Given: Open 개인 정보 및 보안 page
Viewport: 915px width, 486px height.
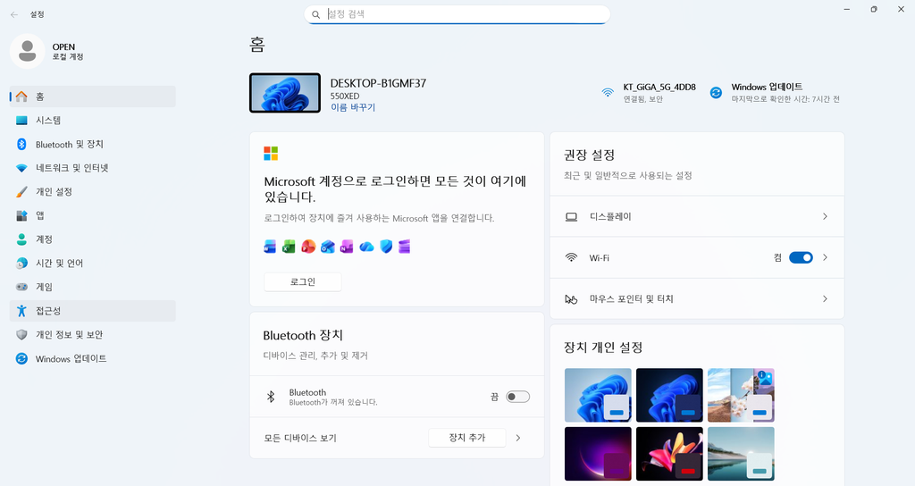Looking at the screenshot, I should tap(93, 335).
